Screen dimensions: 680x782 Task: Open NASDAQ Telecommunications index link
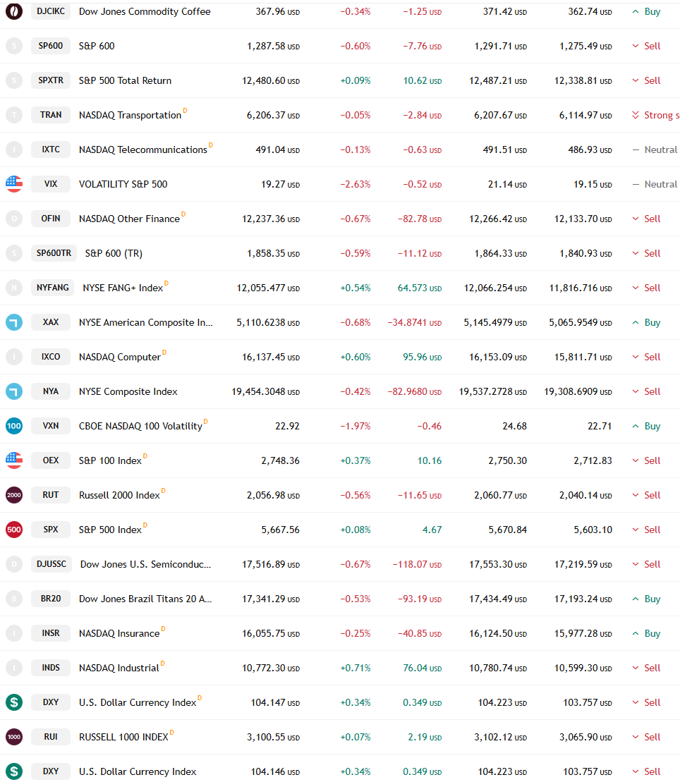tap(143, 149)
